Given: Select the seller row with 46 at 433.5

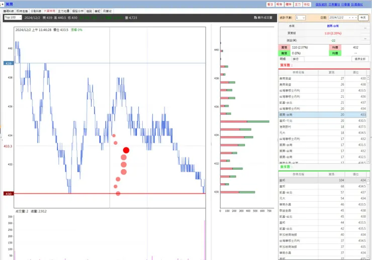Looking at the screenshot, I should [322, 204].
